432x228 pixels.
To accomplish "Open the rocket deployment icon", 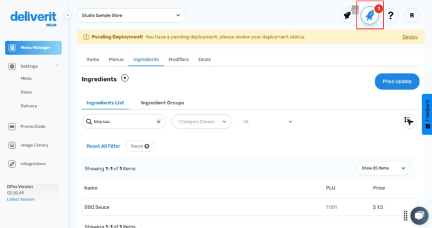I will point(370,16).
